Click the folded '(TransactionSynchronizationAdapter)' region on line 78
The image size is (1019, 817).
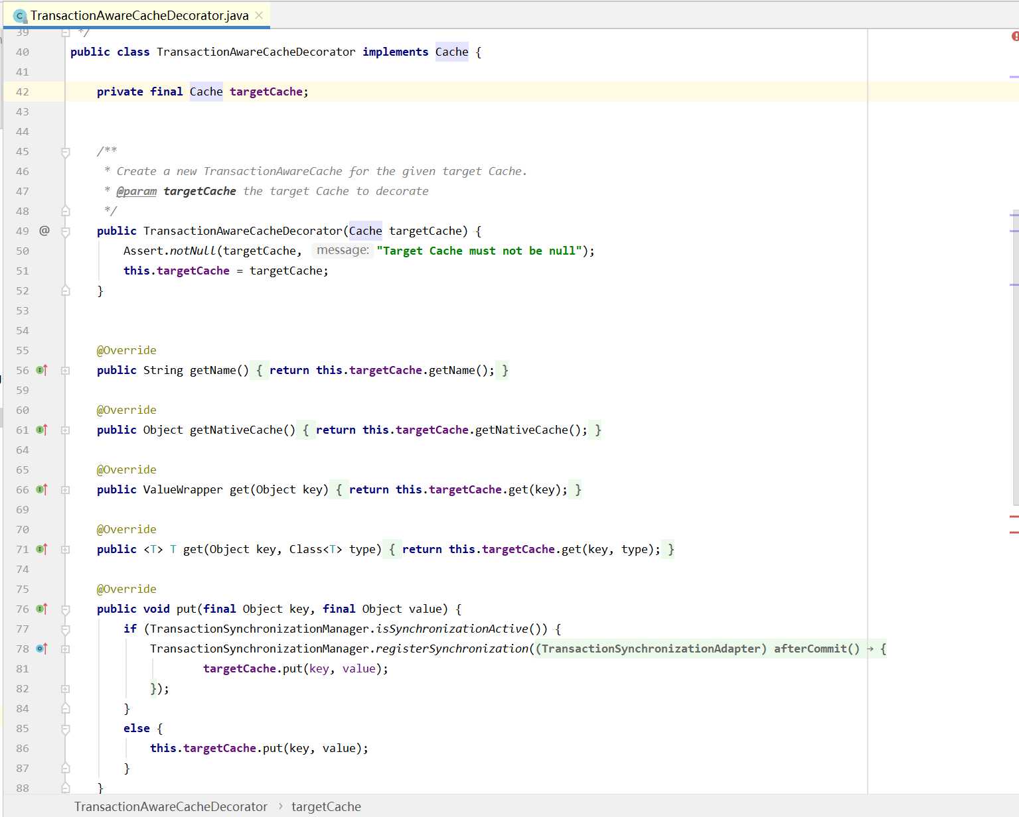(x=651, y=649)
